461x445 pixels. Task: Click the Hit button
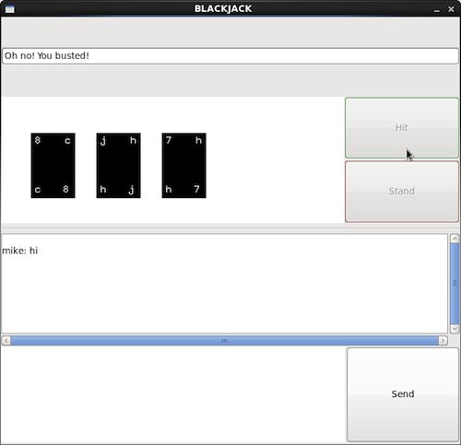click(402, 128)
